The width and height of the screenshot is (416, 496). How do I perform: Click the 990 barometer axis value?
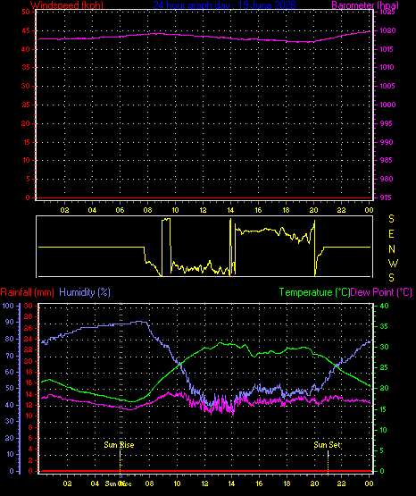[x=387, y=142]
